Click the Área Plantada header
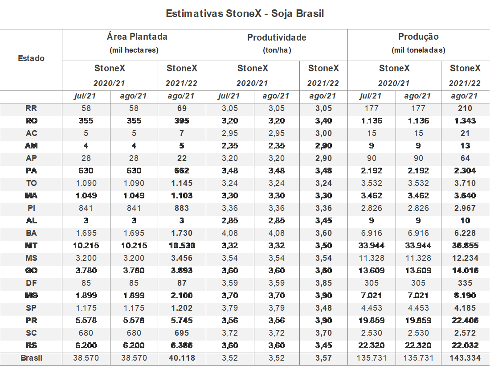The image size is (490, 366). pos(137,37)
